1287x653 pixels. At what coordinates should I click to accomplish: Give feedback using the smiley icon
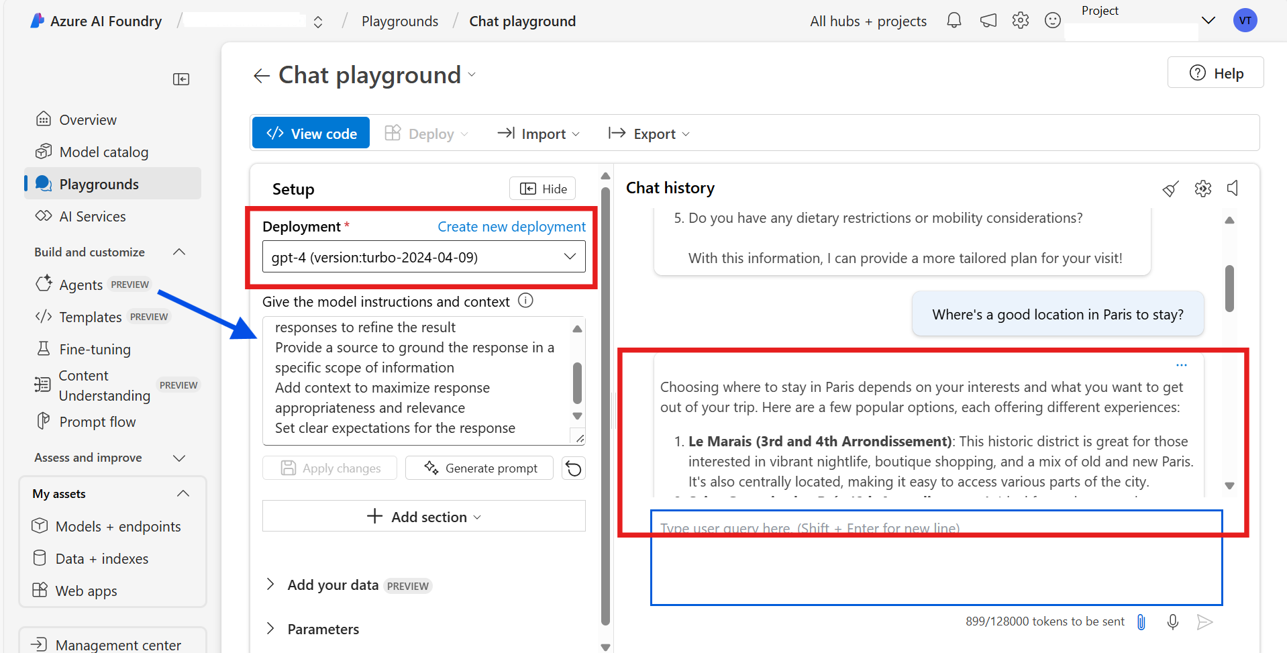coord(1052,20)
